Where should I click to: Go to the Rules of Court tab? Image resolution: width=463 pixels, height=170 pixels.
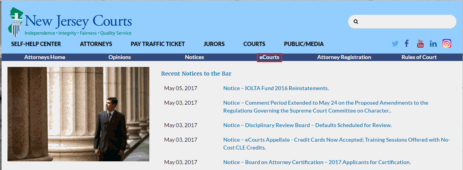(419, 57)
